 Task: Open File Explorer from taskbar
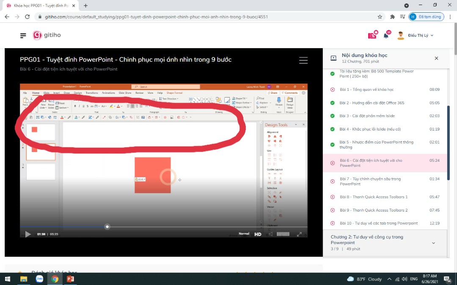click(x=24, y=279)
